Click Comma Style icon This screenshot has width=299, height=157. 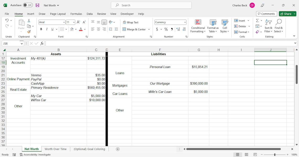tap(172, 29)
